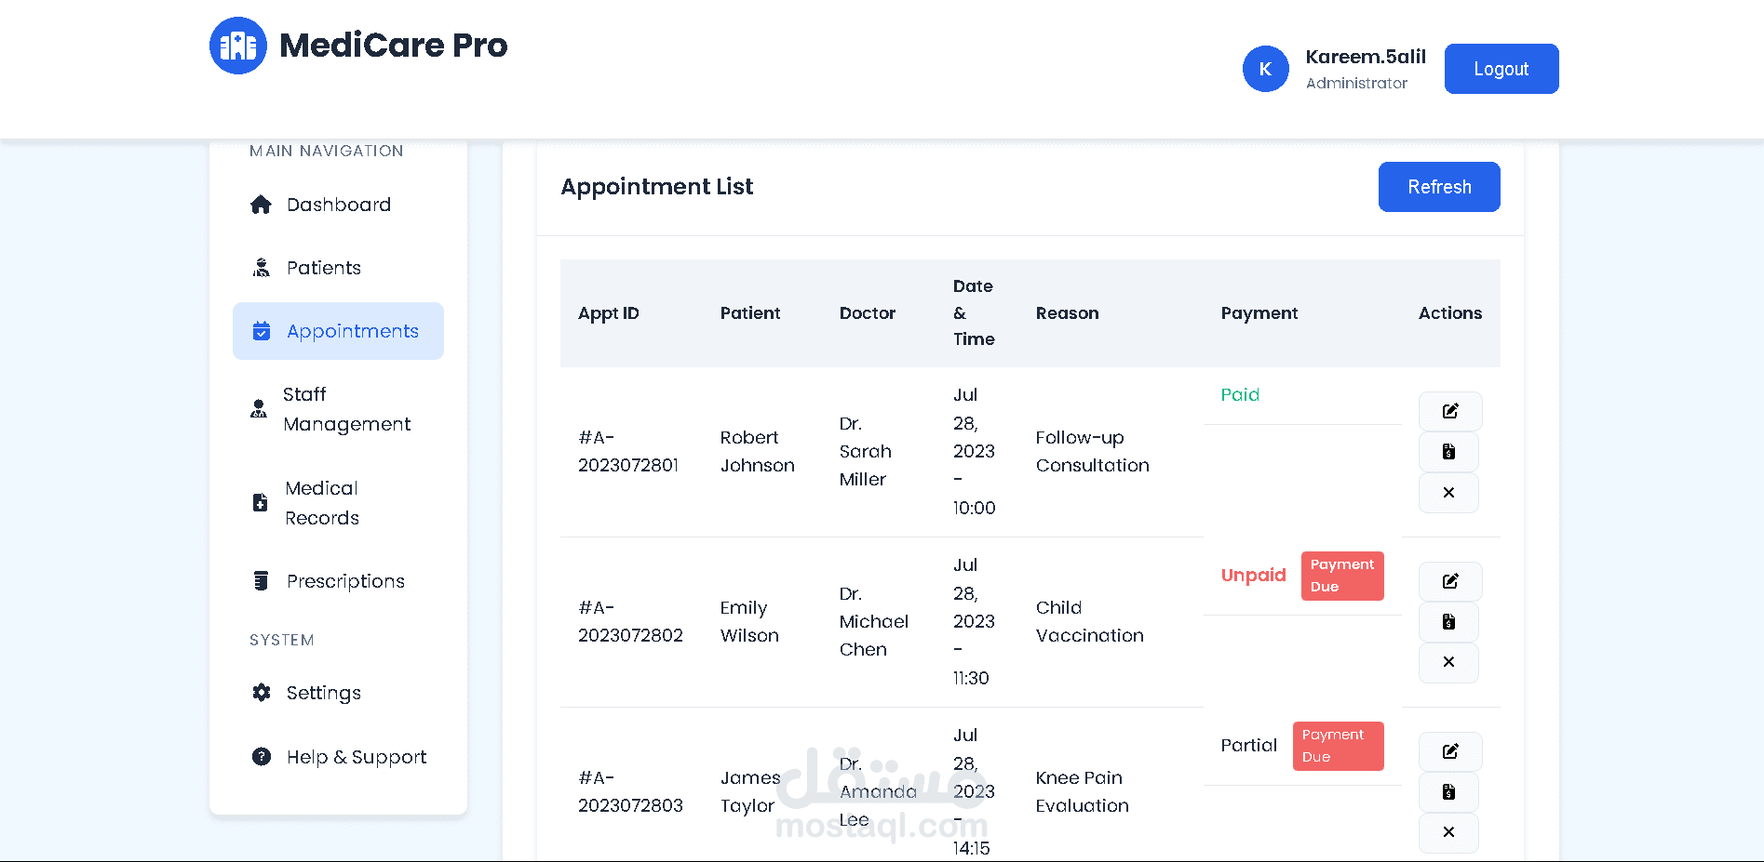
Task: Open the invoice icon for James Taylor's appointment
Action: tap(1448, 792)
